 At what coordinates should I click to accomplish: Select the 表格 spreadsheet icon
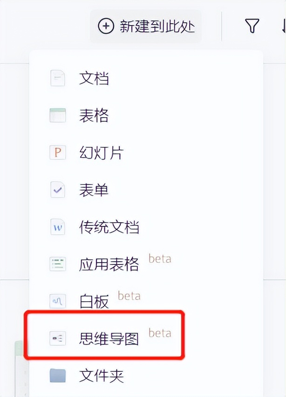click(58, 115)
